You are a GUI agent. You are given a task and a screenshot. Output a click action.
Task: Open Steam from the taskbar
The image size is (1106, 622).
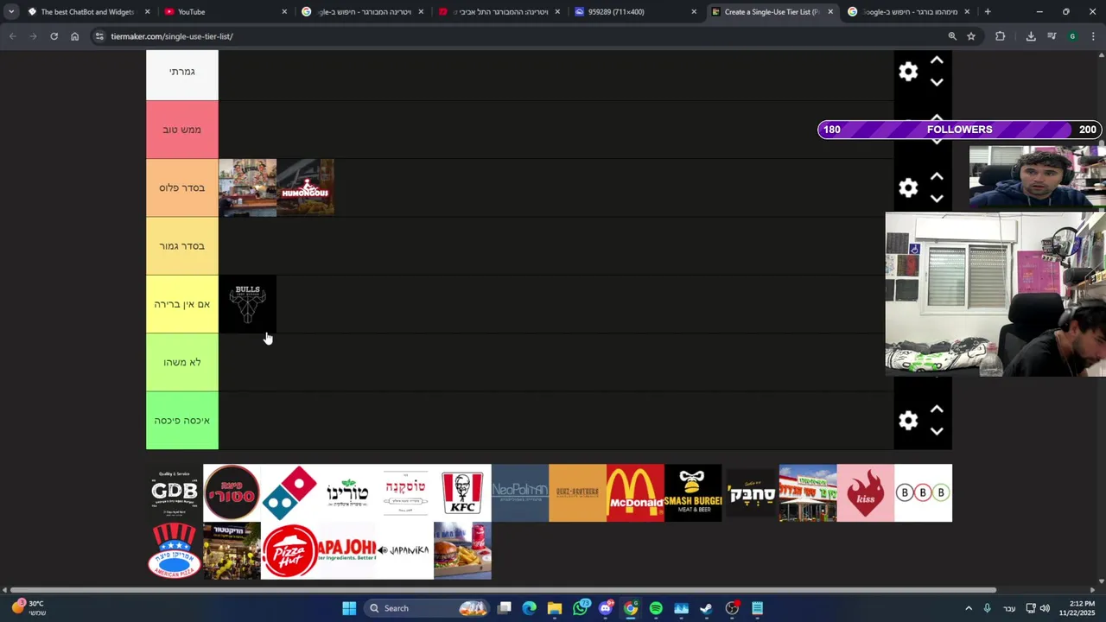pyautogui.click(x=706, y=608)
